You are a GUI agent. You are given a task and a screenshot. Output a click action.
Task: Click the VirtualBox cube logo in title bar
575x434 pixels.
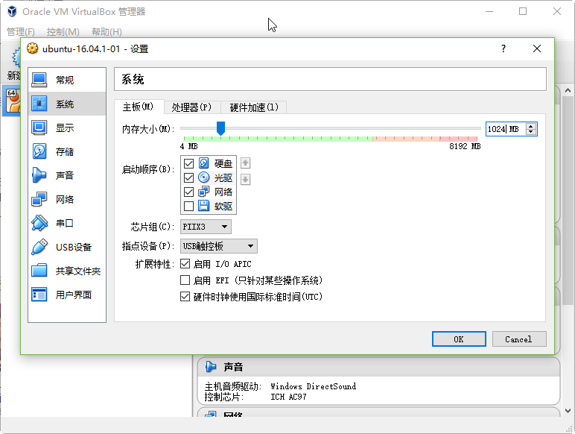[x=12, y=11]
